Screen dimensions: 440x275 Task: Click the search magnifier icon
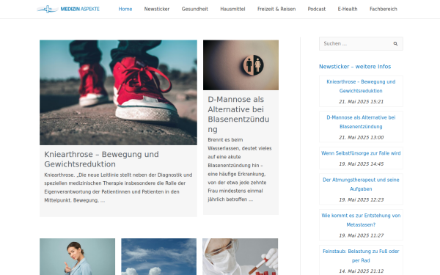(395, 44)
